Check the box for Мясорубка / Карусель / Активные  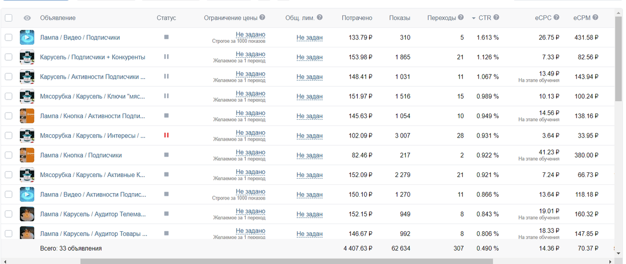pyautogui.click(x=8, y=174)
